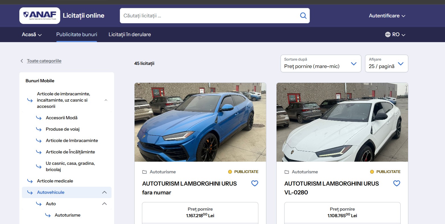Open the Toate categoriile link
The image size is (445, 224).
[44, 61]
